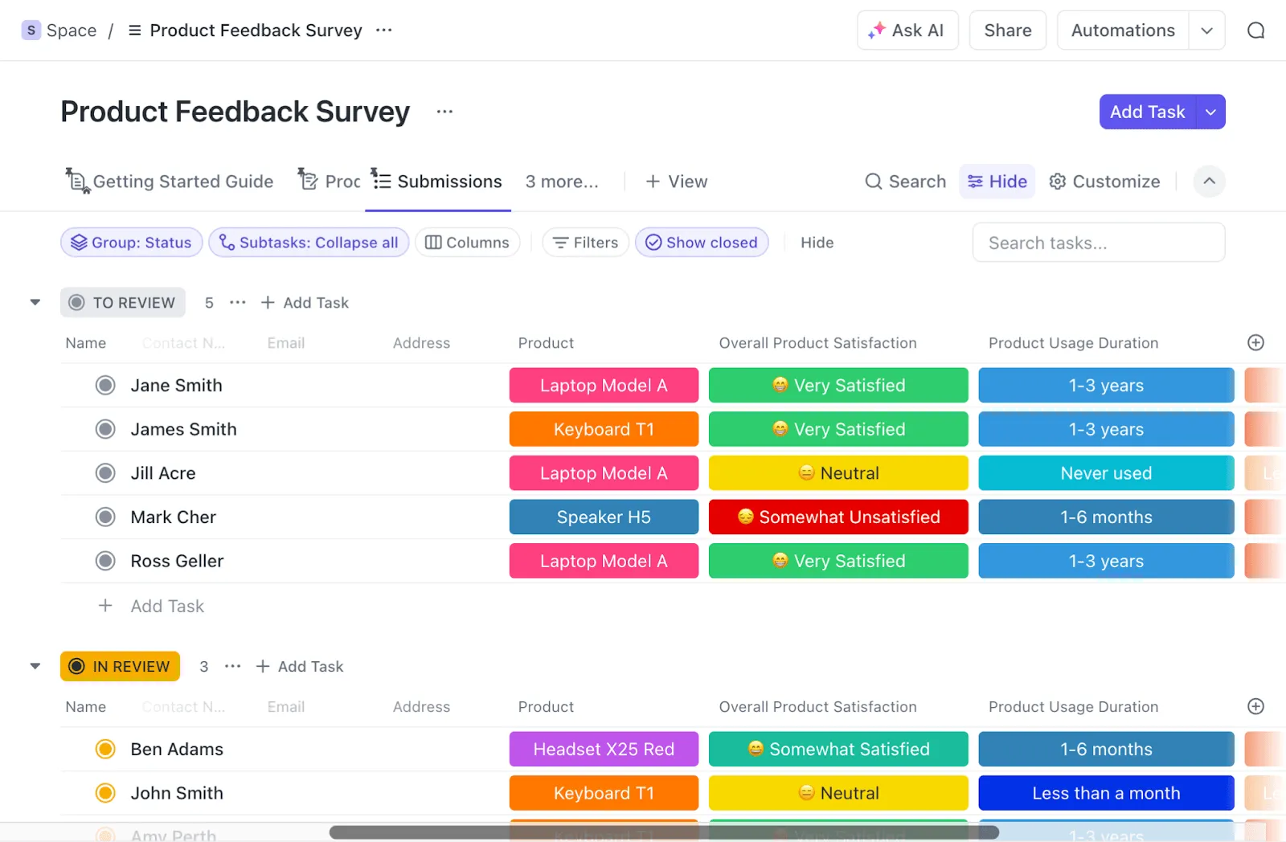Open Ben Adams task

[177, 750]
